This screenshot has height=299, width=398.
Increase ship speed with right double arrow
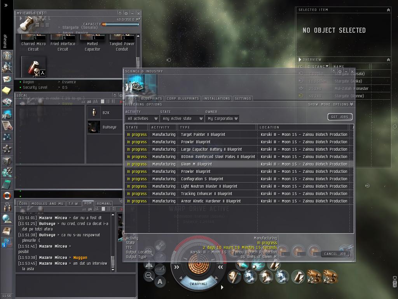220,267
